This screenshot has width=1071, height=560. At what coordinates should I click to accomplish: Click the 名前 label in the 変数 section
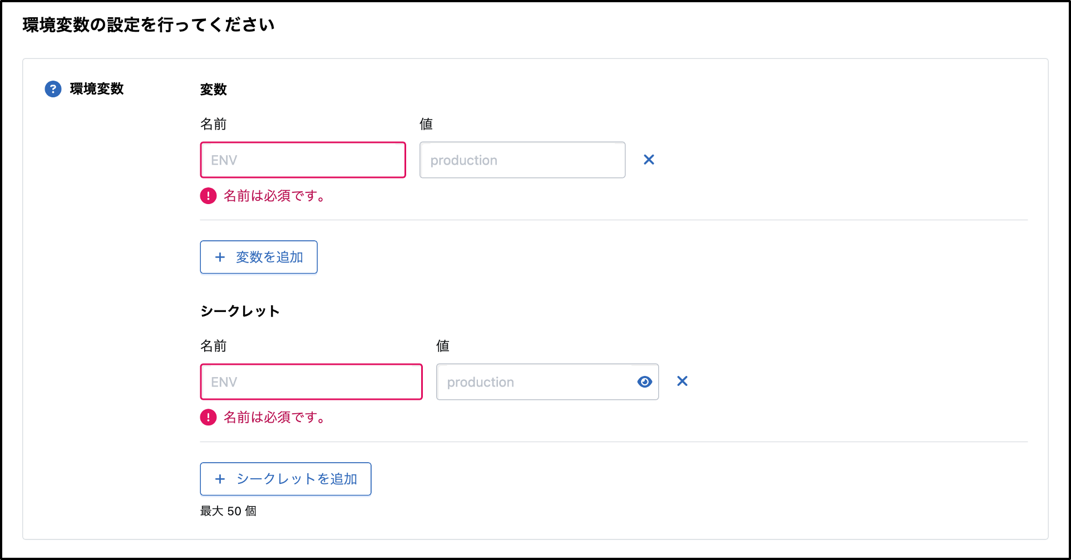[x=213, y=124]
